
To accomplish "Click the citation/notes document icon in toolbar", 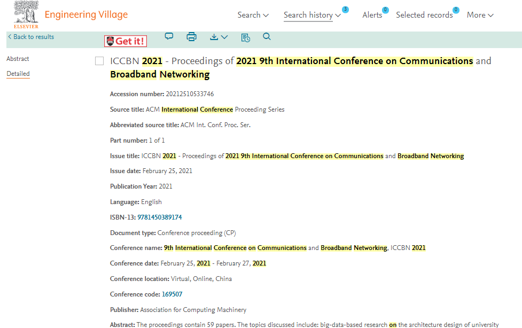I will tap(245, 37).
